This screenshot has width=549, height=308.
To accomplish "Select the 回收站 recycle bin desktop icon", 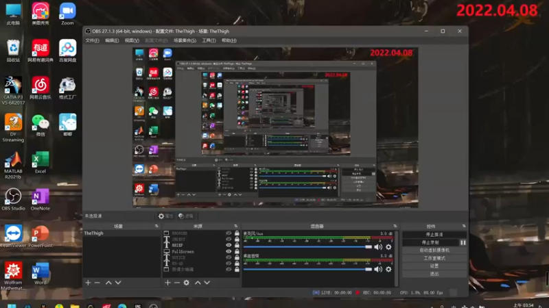I will tap(13, 51).
